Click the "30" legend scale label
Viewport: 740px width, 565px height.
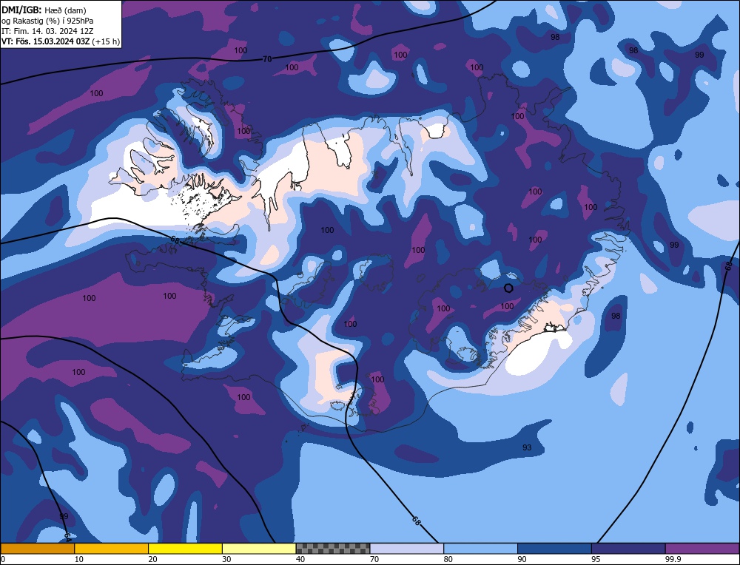coord(226,559)
